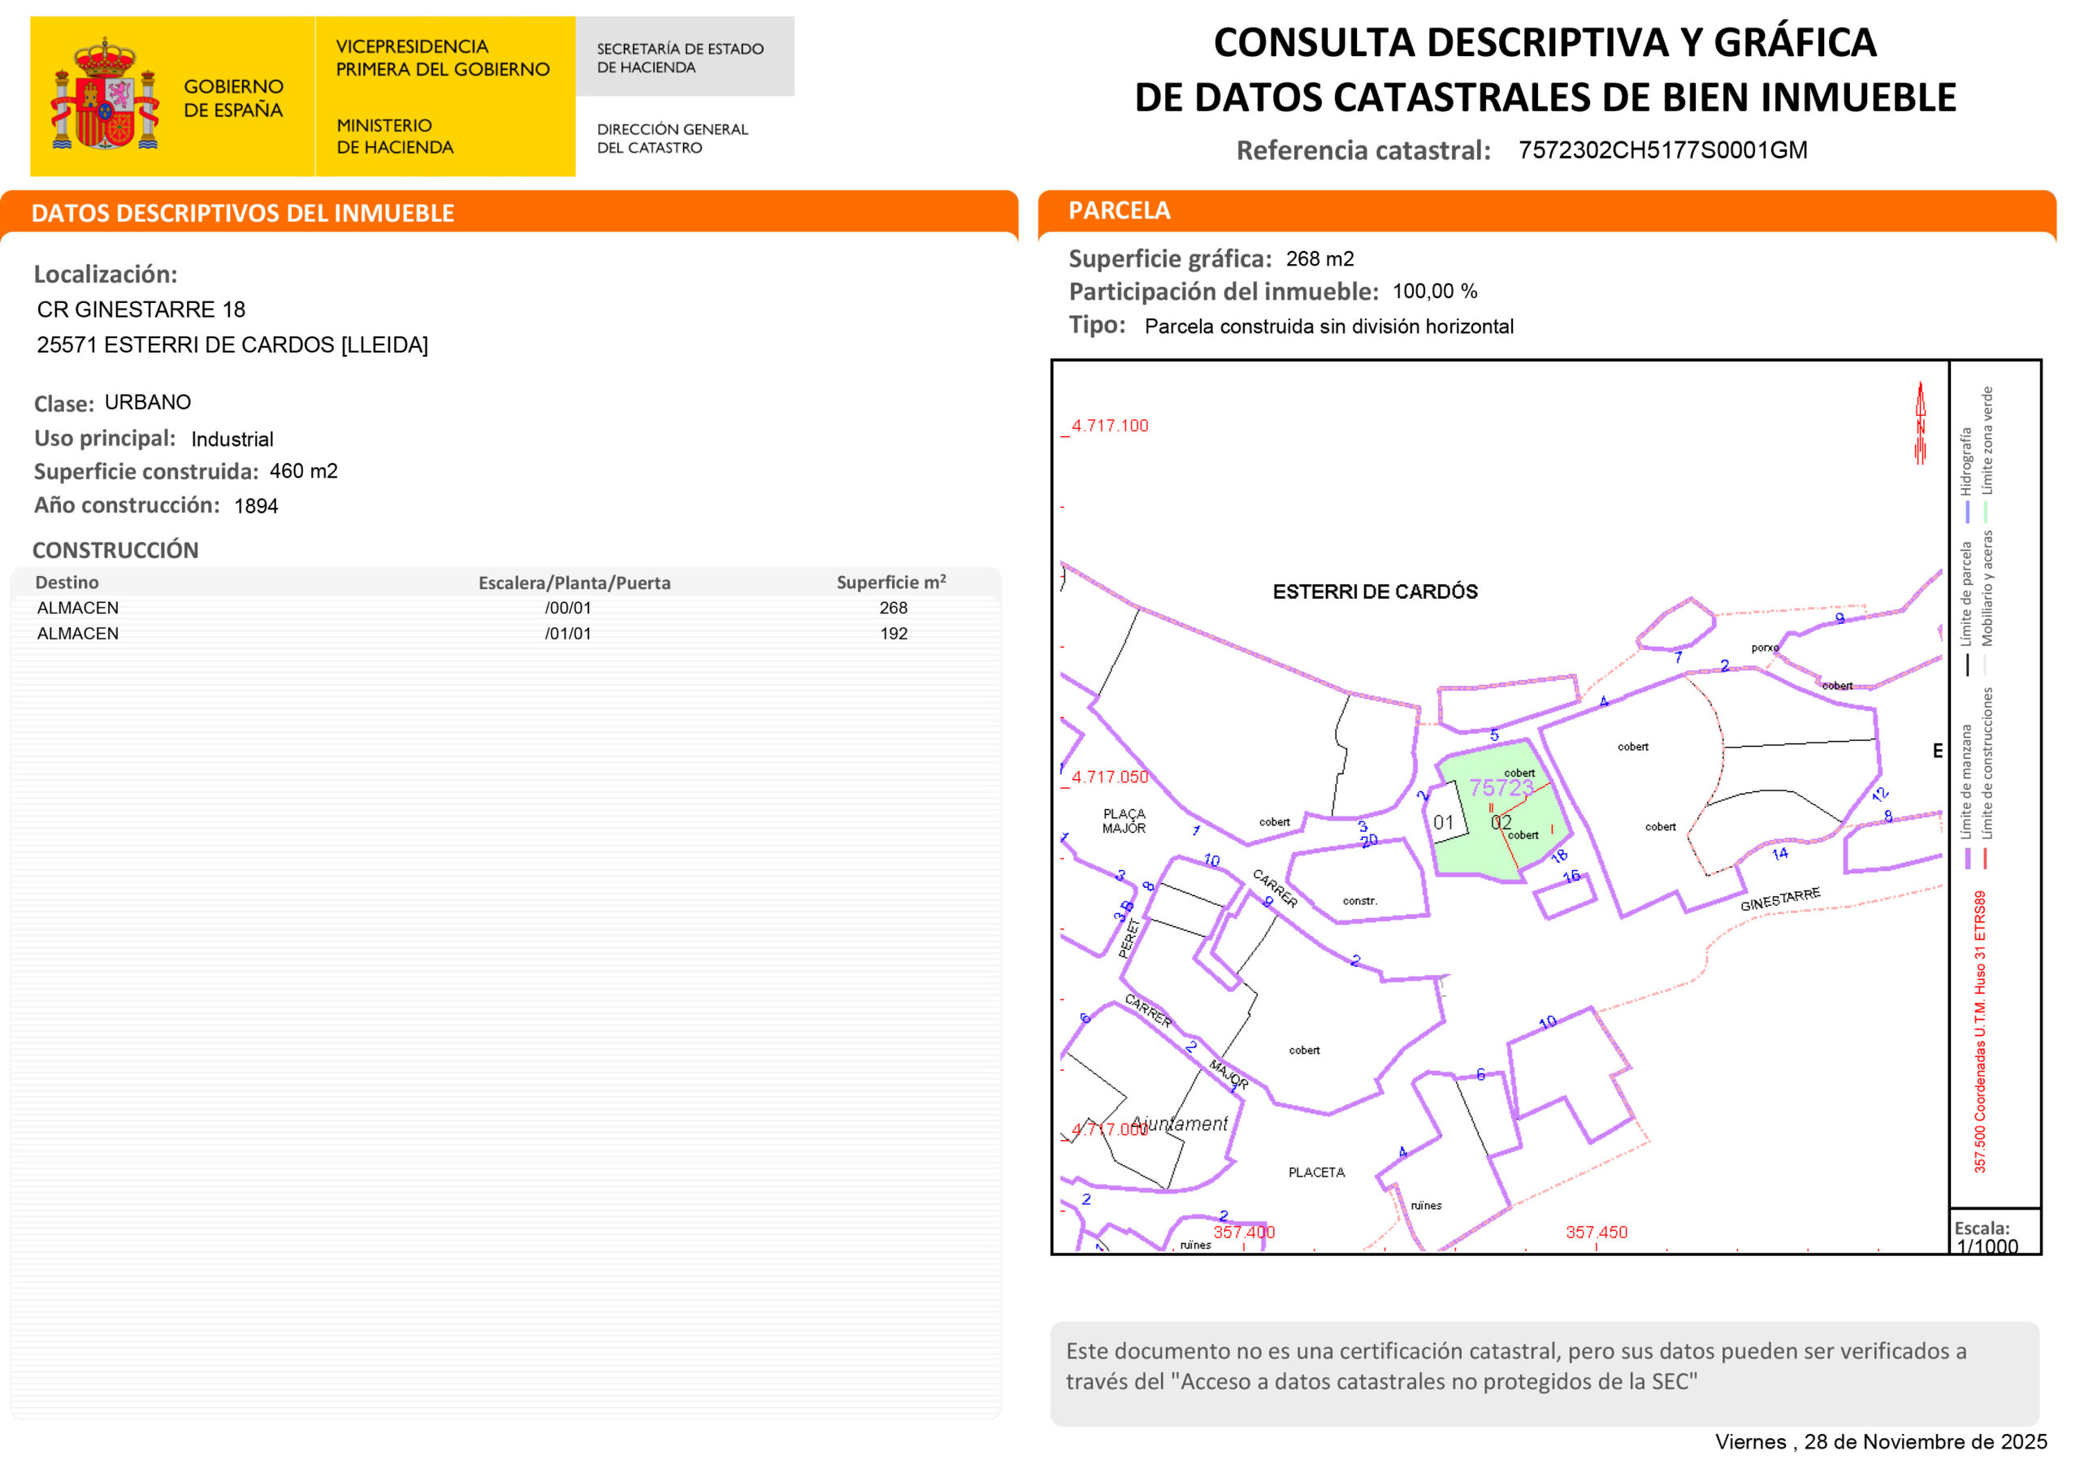Select the DATOS DESCRIPTIVOS DEL INMUEBLE header

point(243,213)
